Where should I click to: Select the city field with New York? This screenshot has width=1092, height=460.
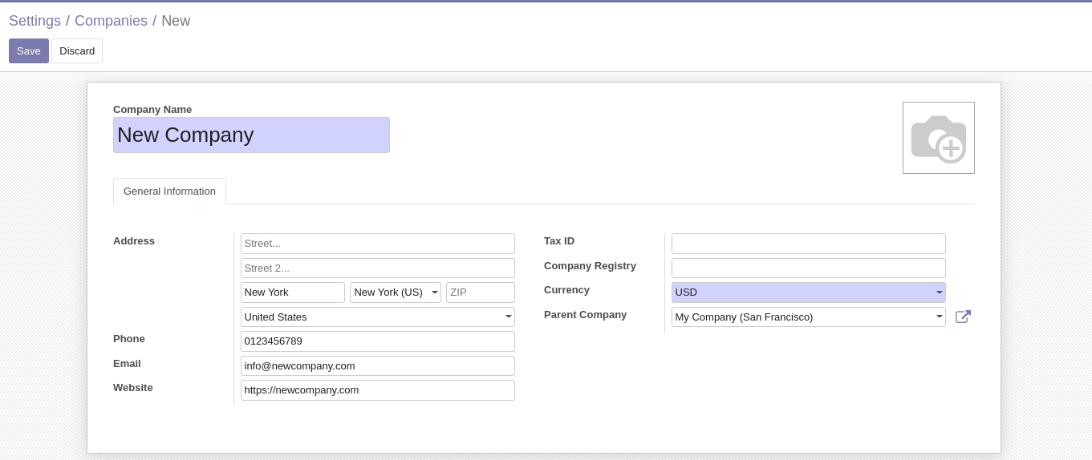coord(293,293)
